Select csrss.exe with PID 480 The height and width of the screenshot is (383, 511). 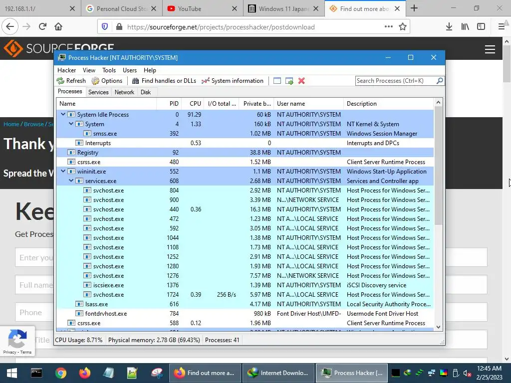click(245, 162)
